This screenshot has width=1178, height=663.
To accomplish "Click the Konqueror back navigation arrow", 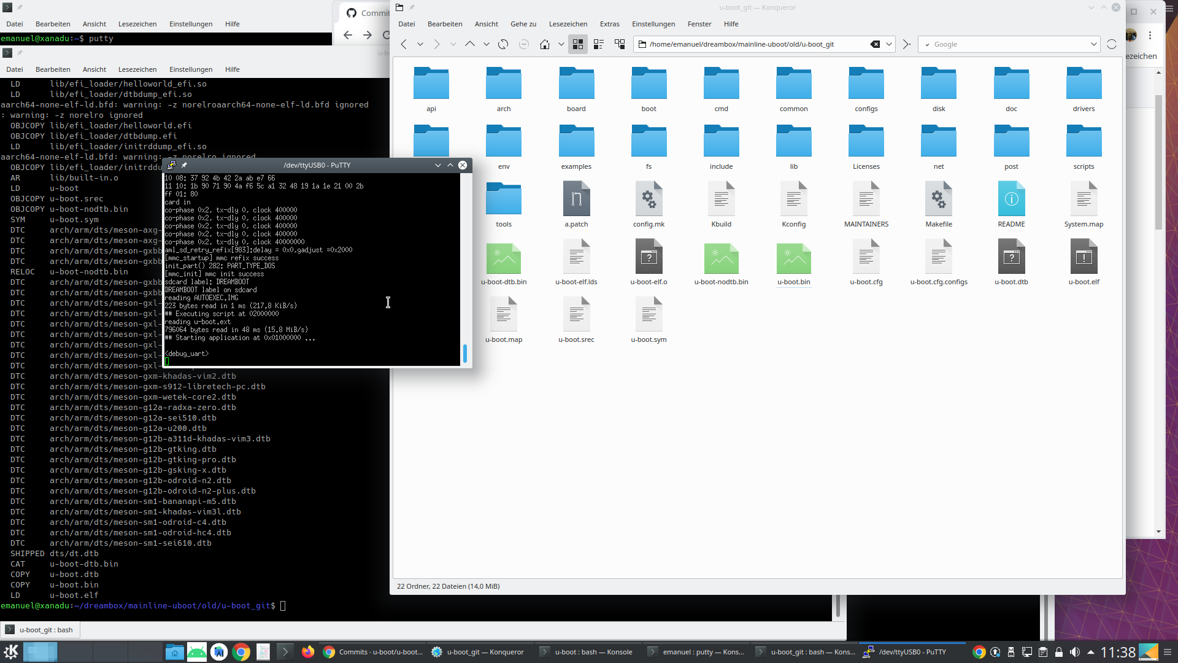I will pyautogui.click(x=404, y=44).
